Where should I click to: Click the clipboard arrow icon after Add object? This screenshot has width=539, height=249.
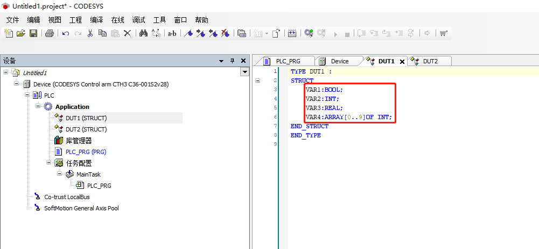pyautogui.click(x=276, y=33)
